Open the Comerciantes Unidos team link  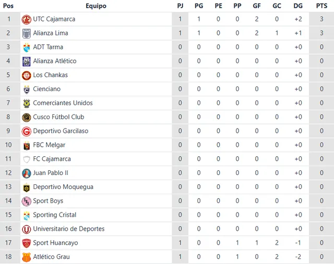(63, 103)
